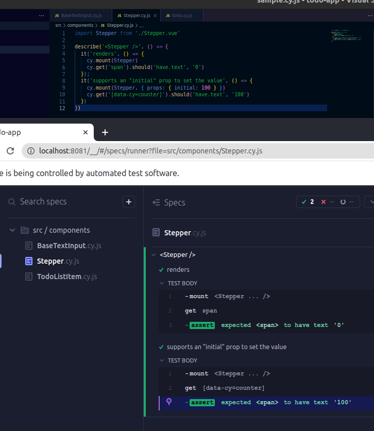
Task: Create a new spec with plus button
Action: click(x=129, y=202)
